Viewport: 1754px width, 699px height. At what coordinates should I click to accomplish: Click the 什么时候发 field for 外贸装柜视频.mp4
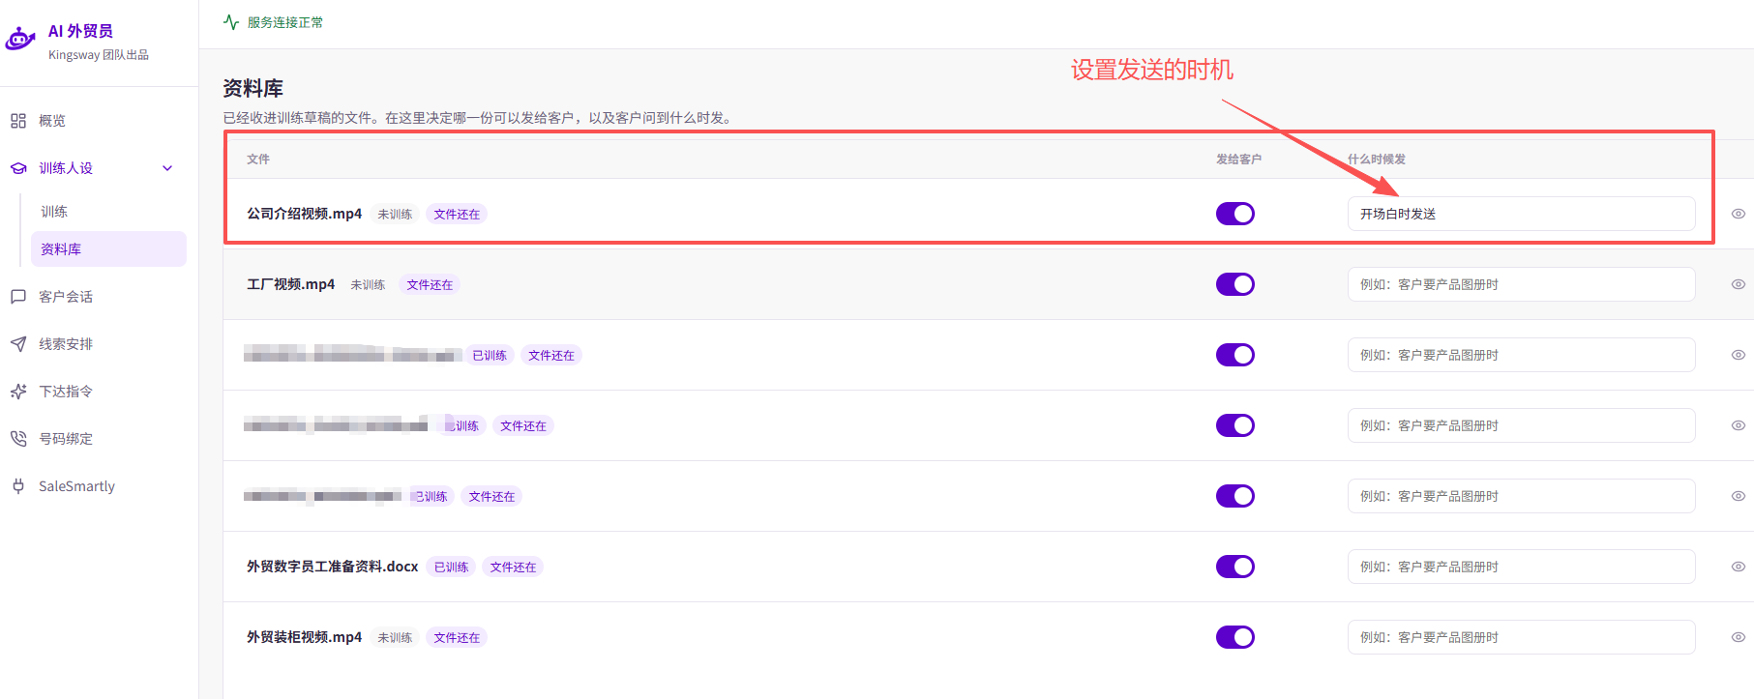1521,637
